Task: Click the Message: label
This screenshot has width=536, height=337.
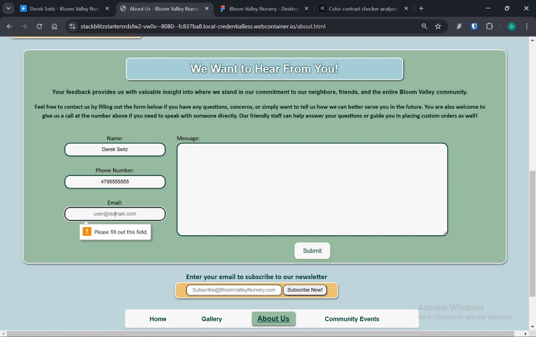Action: [189, 138]
